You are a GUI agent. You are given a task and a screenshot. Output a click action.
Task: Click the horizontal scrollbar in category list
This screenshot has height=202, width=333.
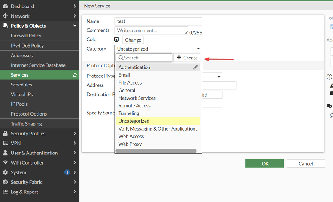156,151
